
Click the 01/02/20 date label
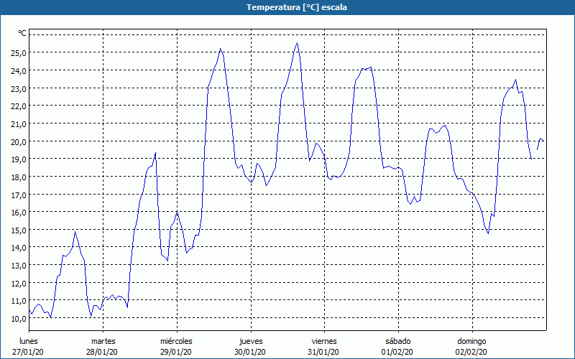click(397, 352)
